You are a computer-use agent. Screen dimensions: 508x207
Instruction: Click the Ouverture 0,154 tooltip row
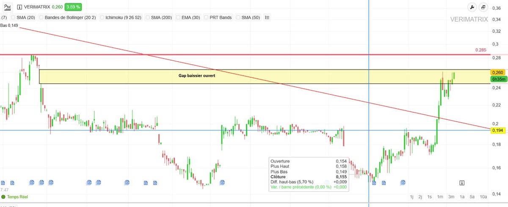(x=309, y=161)
